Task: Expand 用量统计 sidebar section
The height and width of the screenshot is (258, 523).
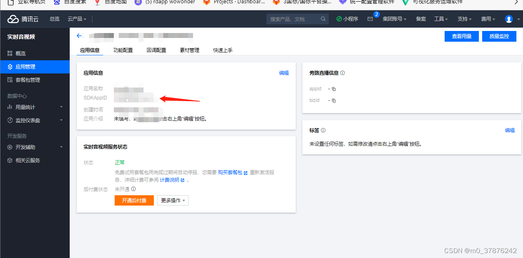Action: (35, 107)
